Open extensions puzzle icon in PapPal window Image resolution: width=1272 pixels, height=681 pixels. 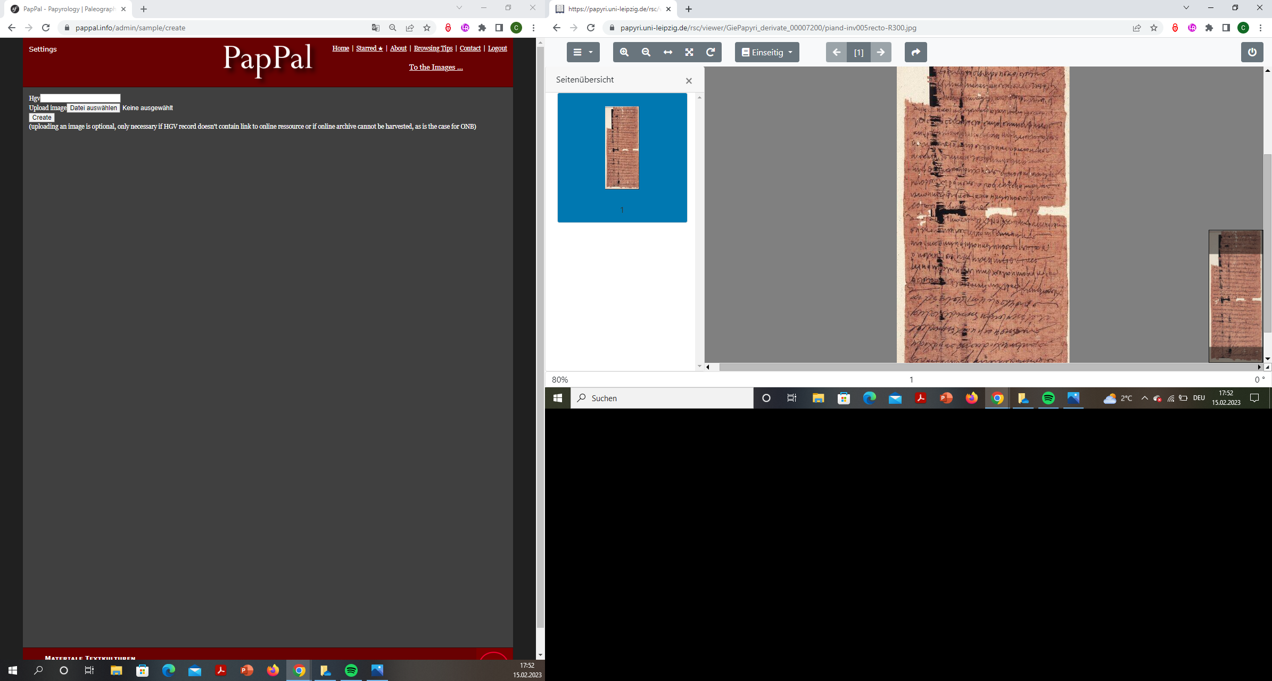click(x=482, y=28)
